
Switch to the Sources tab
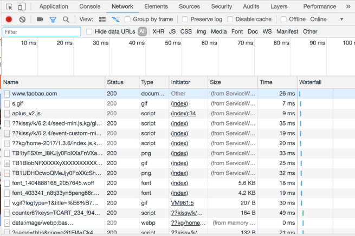point(189,6)
